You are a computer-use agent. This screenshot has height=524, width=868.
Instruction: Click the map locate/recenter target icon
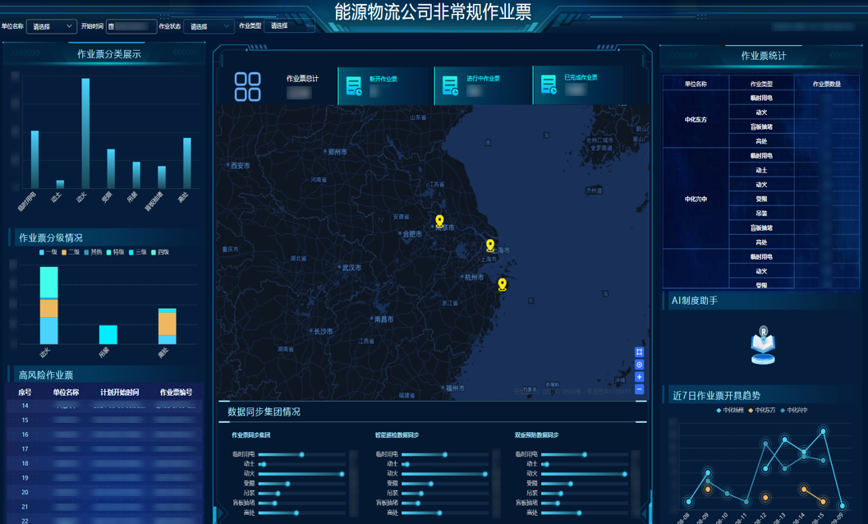639,365
